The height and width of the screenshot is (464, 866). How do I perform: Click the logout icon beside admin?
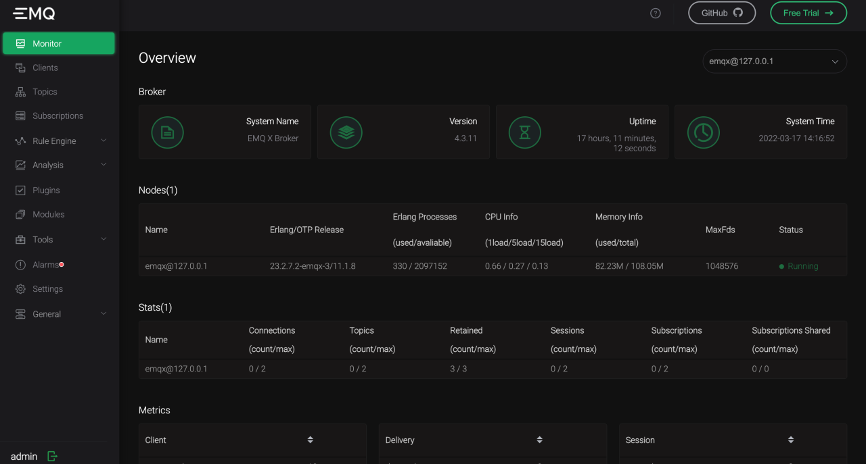[52, 457]
